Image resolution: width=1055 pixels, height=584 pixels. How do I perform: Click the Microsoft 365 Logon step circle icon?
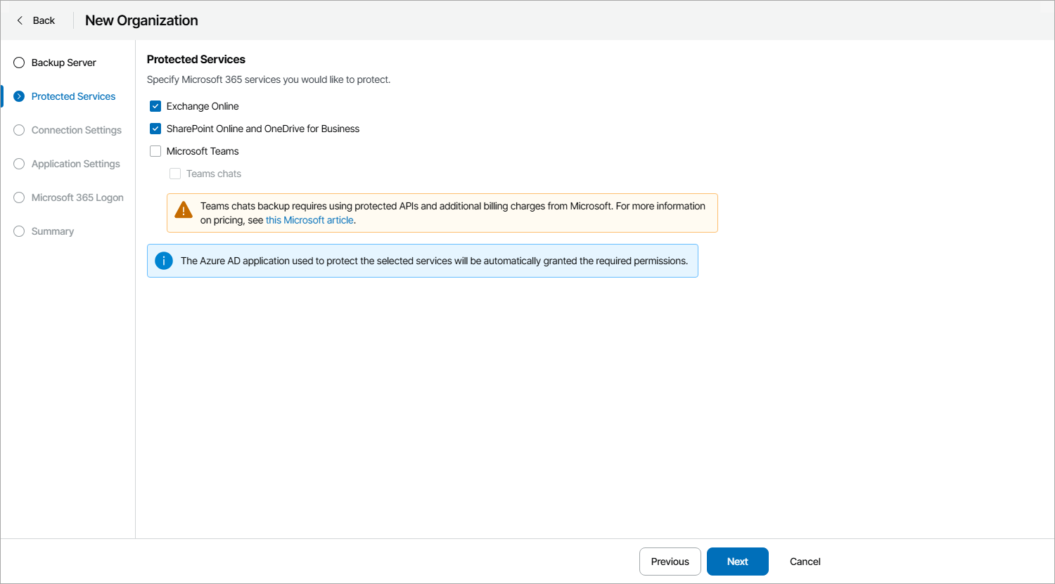tap(18, 197)
